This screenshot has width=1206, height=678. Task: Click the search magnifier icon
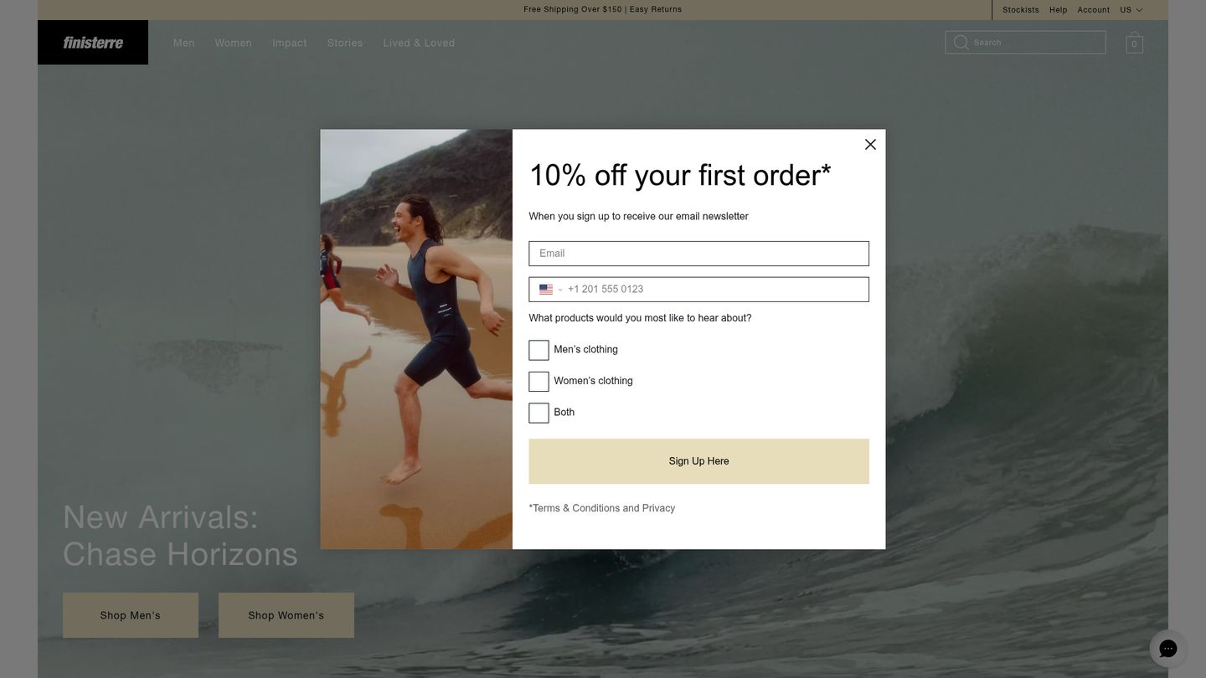coord(961,41)
